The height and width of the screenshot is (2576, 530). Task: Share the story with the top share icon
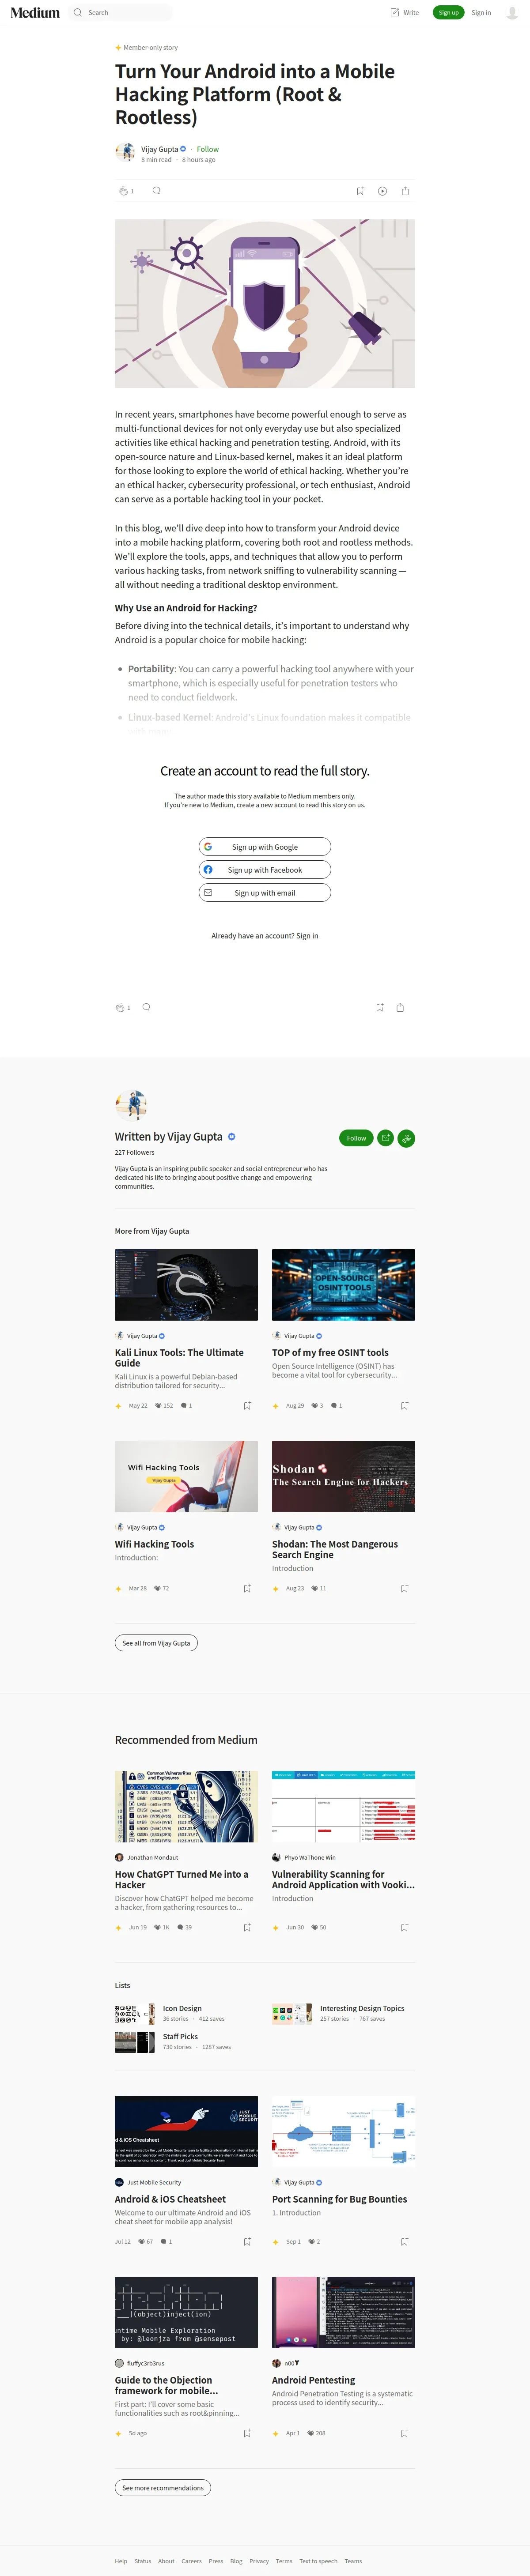[405, 191]
